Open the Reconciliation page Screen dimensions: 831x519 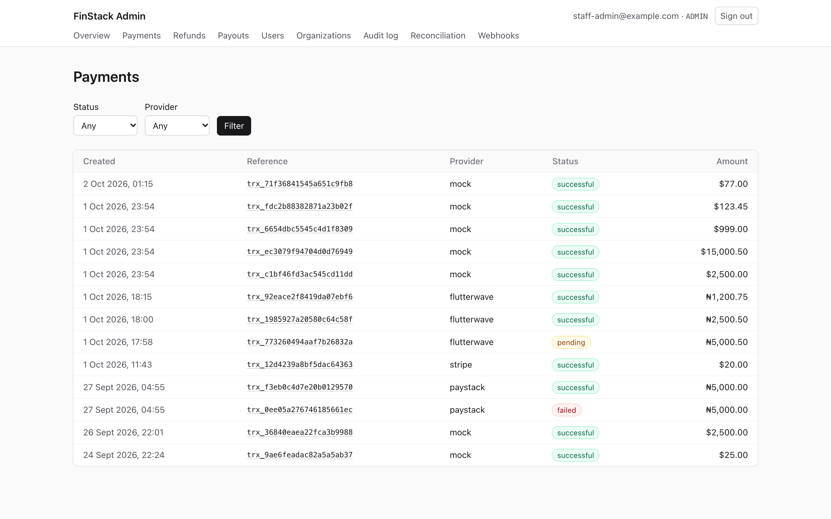[x=438, y=35]
